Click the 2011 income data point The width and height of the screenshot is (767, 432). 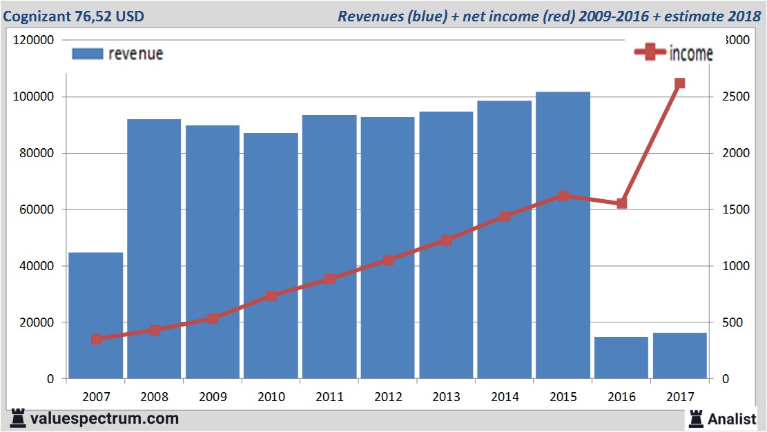click(x=330, y=279)
